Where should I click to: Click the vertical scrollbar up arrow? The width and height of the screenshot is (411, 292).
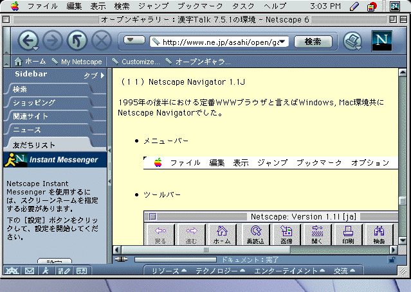coord(403,73)
